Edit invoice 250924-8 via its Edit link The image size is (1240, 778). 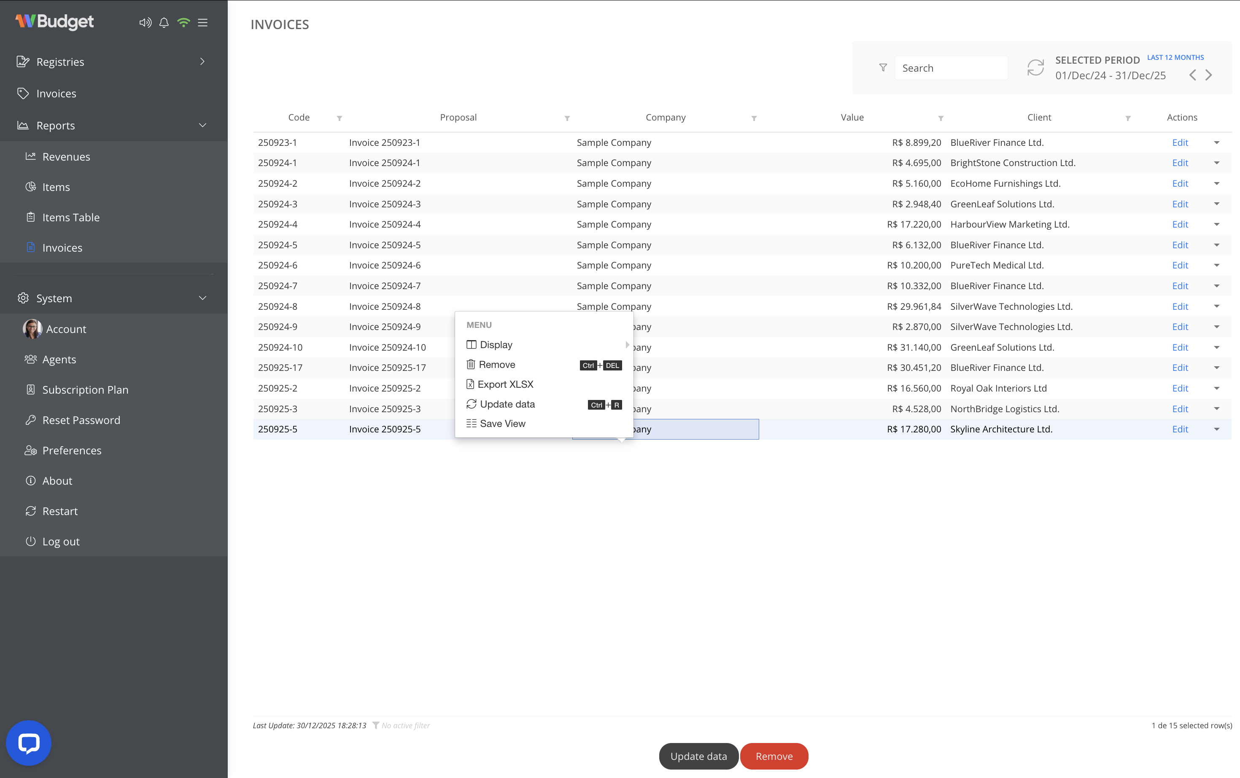pos(1180,306)
